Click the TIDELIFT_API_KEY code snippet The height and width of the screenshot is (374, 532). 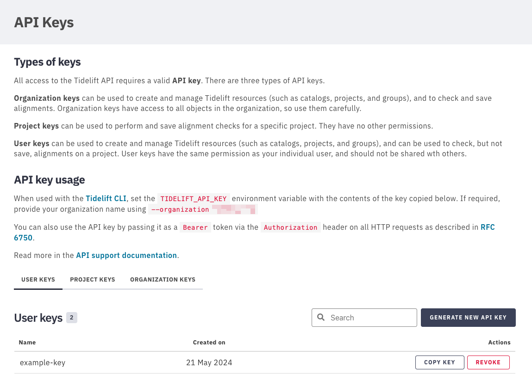pos(194,199)
